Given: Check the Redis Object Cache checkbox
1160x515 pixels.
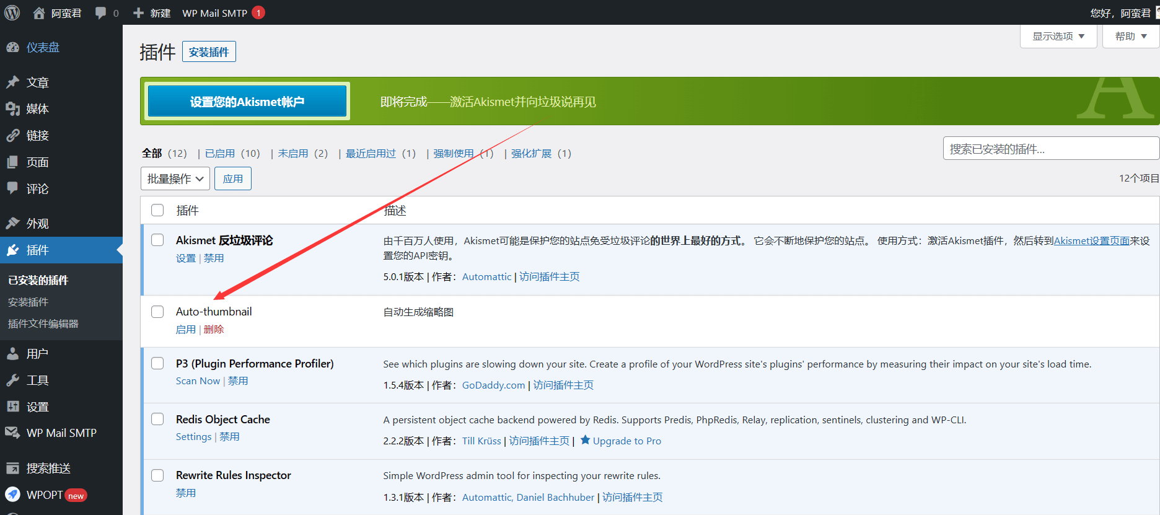Looking at the screenshot, I should pos(157,419).
